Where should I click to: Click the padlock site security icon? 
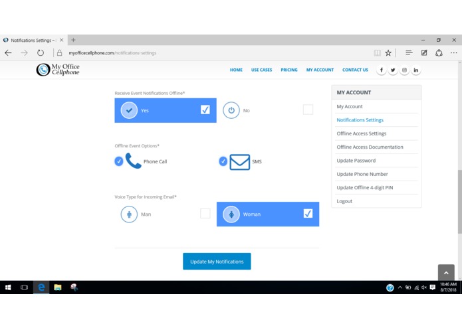(x=60, y=53)
